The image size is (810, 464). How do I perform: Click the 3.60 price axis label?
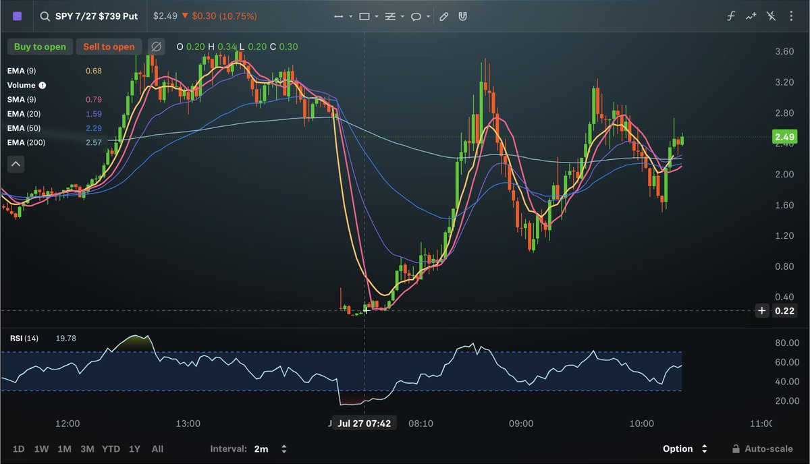[784, 51]
